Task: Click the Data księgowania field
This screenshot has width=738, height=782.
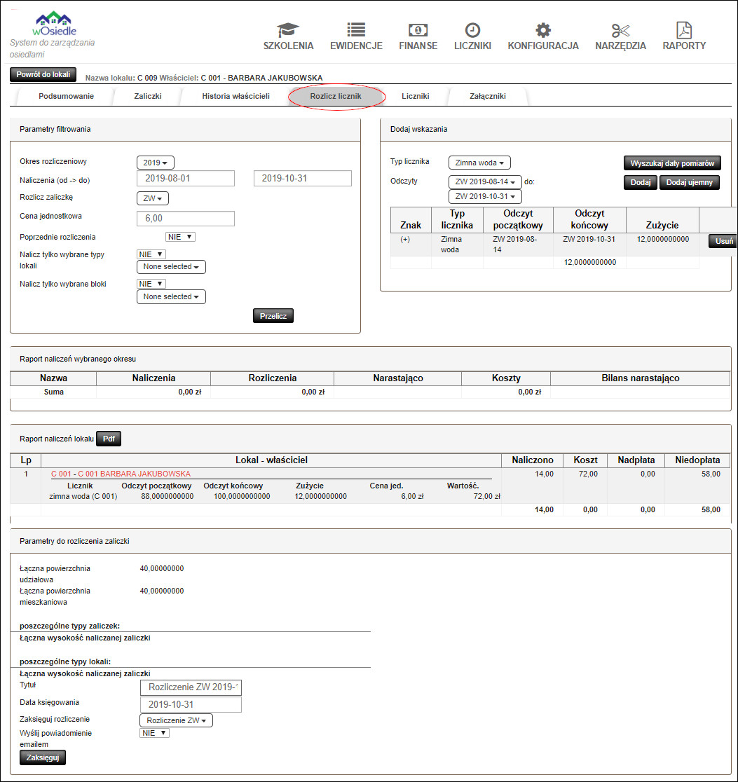Action: coord(191,705)
